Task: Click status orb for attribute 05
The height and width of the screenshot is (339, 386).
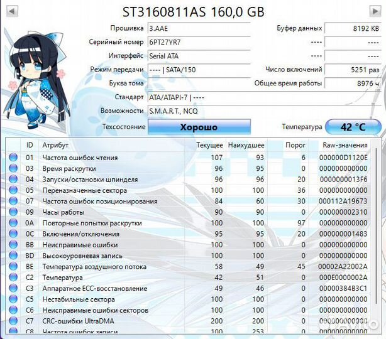Action: tap(13, 190)
